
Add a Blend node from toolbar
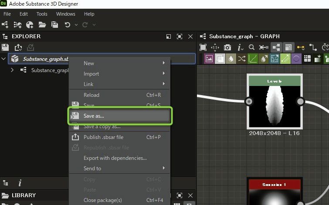click(x=220, y=59)
